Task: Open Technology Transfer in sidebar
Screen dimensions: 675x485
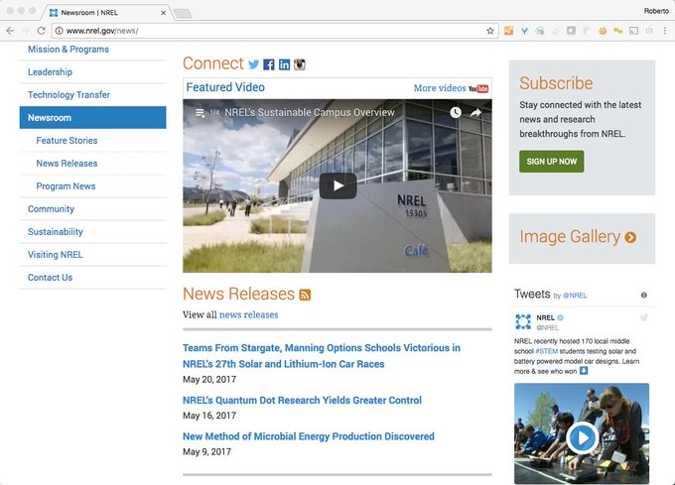Action: [68, 95]
